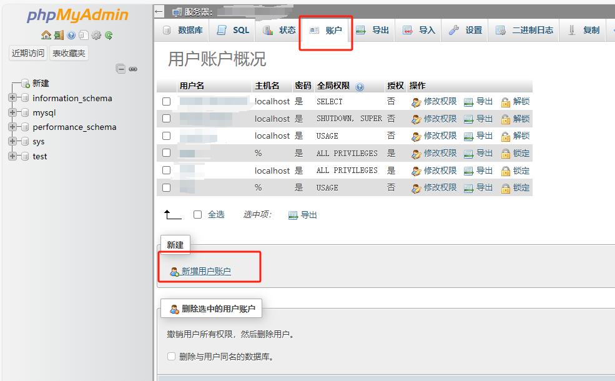The width and height of the screenshot is (615, 381).
Task: Expand the performance_schema database node
Action: [x=12, y=127]
